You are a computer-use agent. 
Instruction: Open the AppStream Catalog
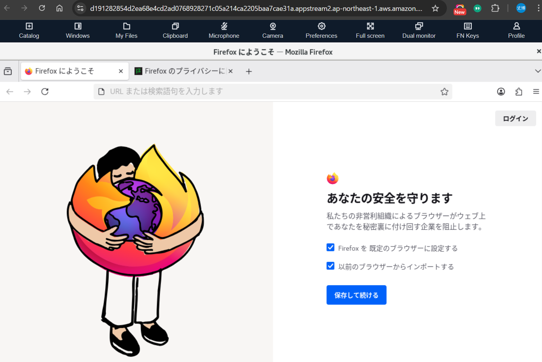click(x=29, y=31)
